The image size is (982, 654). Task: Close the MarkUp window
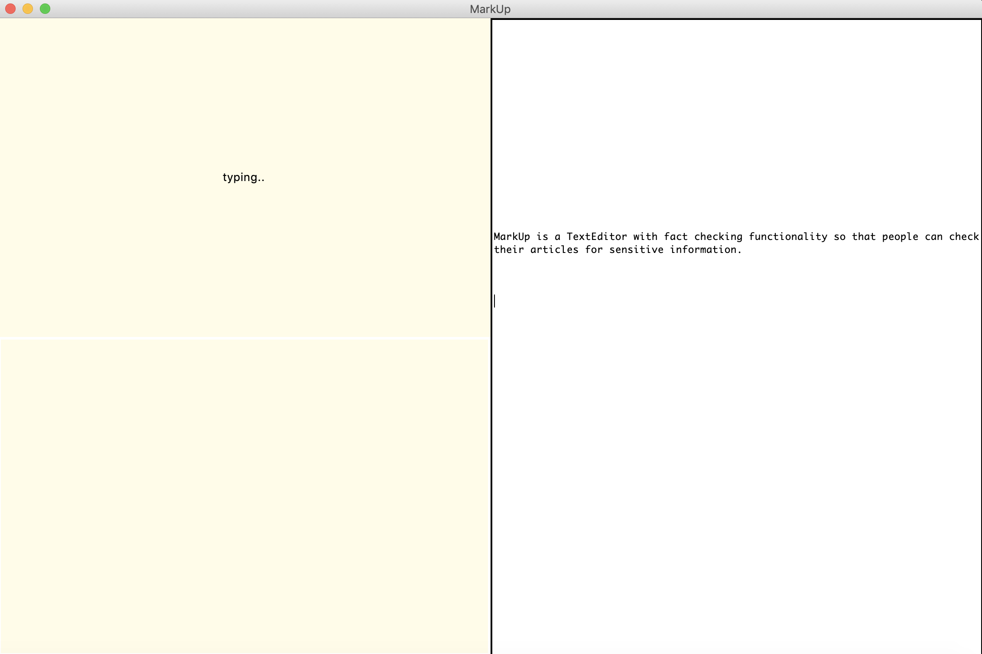pos(10,9)
